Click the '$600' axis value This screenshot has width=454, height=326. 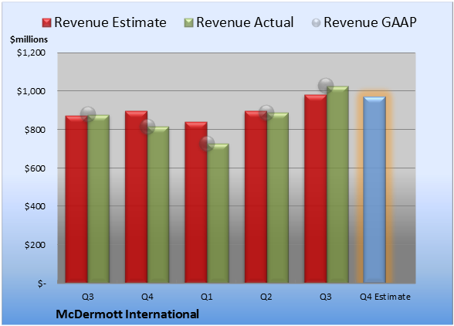[x=35, y=168]
